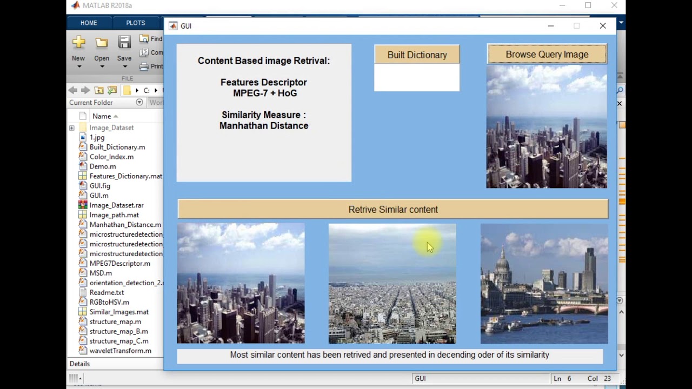
Task: Open the New dropdown arrow
Action: pos(79,66)
